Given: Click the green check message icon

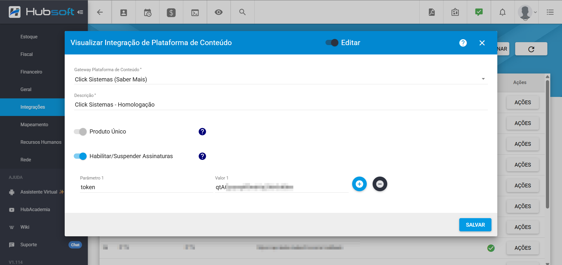Looking at the screenshot, I should click(x=479, y=12).
